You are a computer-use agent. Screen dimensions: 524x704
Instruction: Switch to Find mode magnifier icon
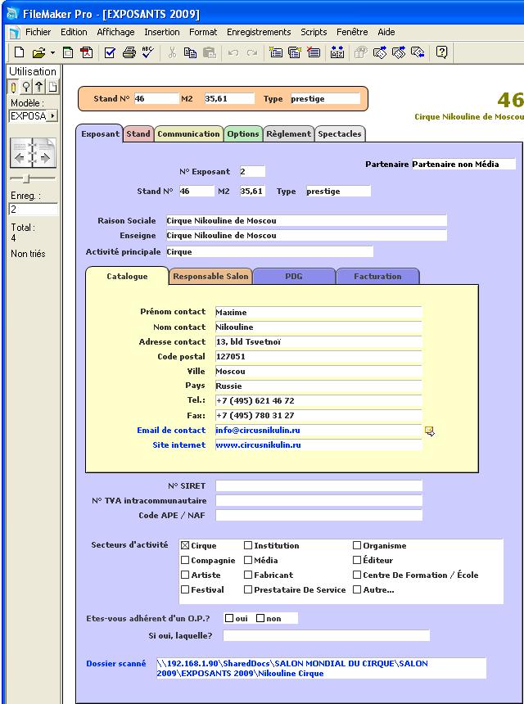[x=26, y=88]
